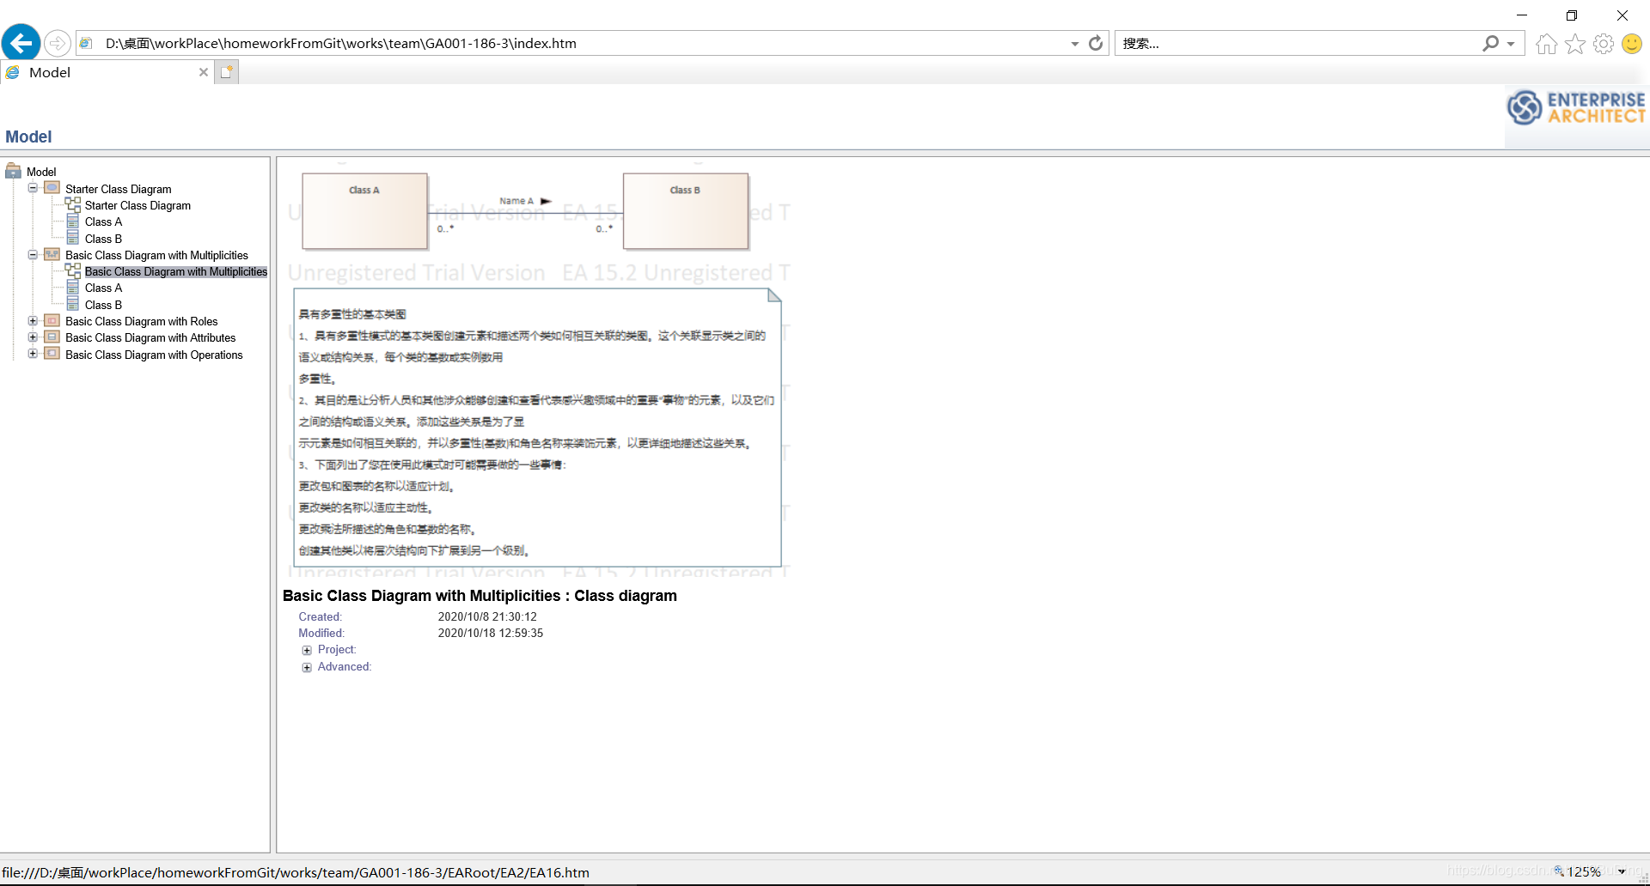Click the Chinese note box in diagram

coord(537,428)
